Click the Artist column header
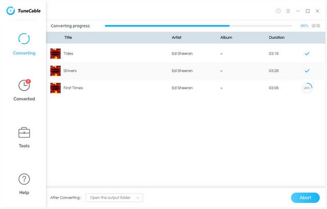The width and height of the screenshot is (327, 209). [176, 37]
